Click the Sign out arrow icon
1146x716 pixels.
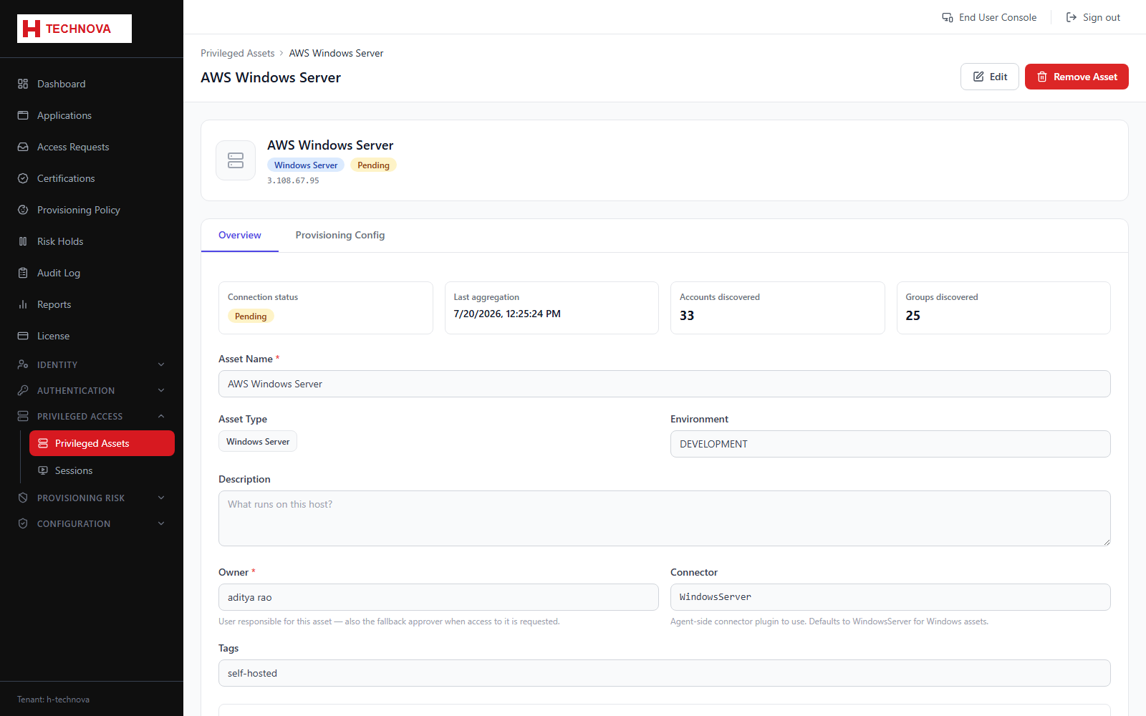click(1072, 17)
